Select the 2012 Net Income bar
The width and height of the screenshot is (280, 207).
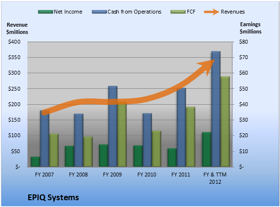coord(207,149)
